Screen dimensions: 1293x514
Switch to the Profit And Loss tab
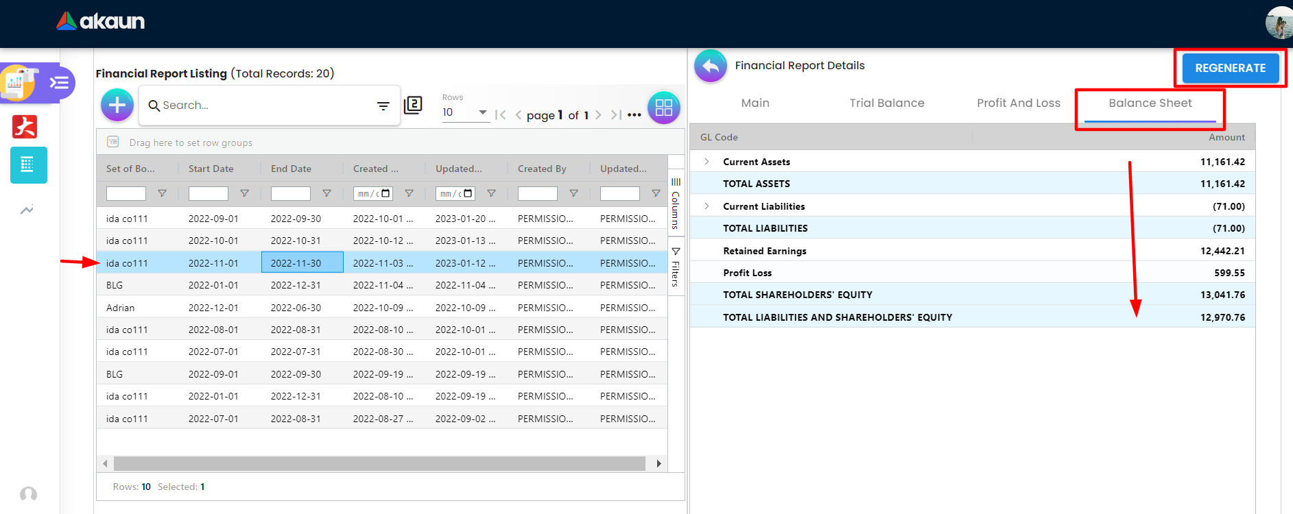pyautogui.click(x=1018, y=103)
